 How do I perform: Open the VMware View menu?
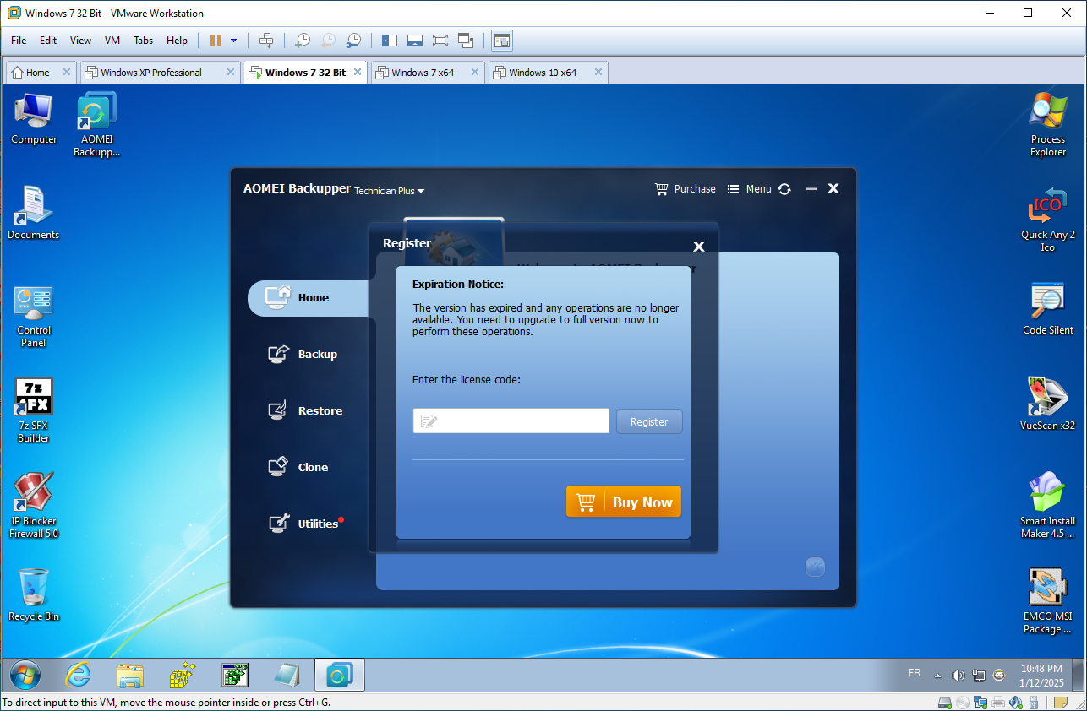coord(80,41)
